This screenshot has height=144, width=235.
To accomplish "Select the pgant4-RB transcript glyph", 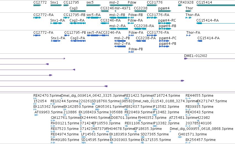I will point(165,29).
